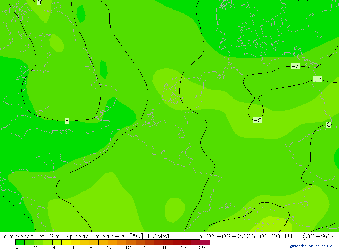
Task: Click the magenta swatch ending the legend
Action: coord(205,242)
